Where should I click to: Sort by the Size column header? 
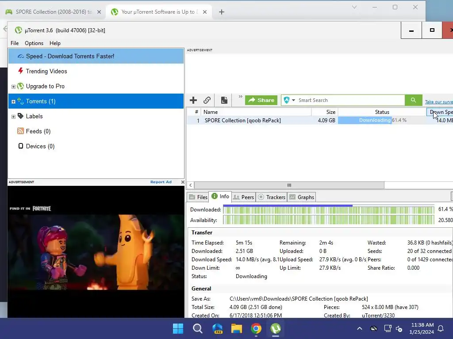(x=324, y=112)
